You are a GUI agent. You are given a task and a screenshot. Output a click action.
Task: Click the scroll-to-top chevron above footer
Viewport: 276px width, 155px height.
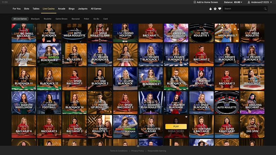pyautogui.click(x=138, y=146)
